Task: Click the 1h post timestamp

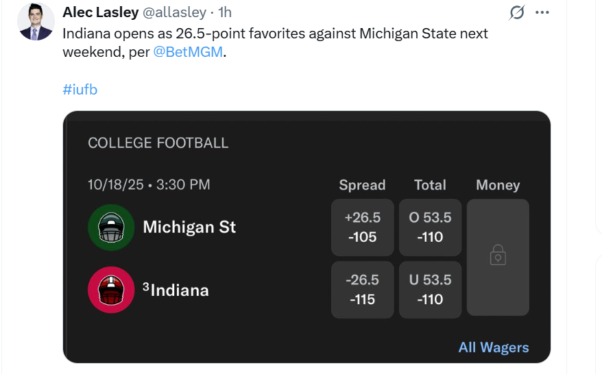Action: tap(225, 12)
